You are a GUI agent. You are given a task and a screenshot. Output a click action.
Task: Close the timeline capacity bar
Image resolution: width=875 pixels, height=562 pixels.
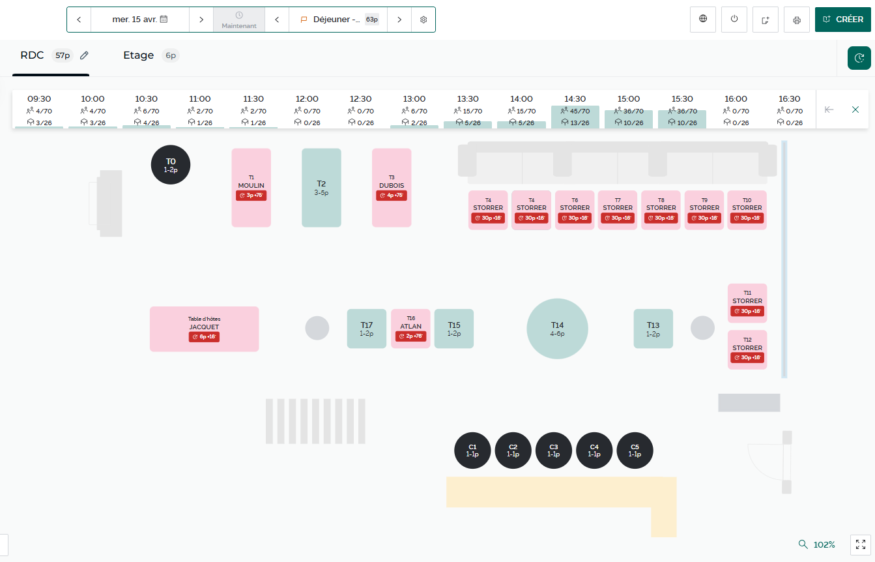(x=855, y=110)
